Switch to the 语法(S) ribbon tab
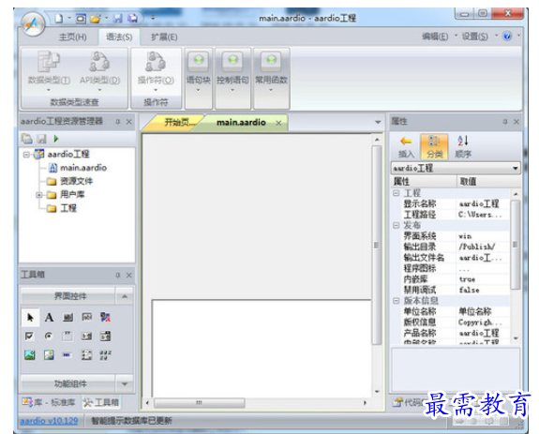 pyautogui.click(x=119, y=37)
